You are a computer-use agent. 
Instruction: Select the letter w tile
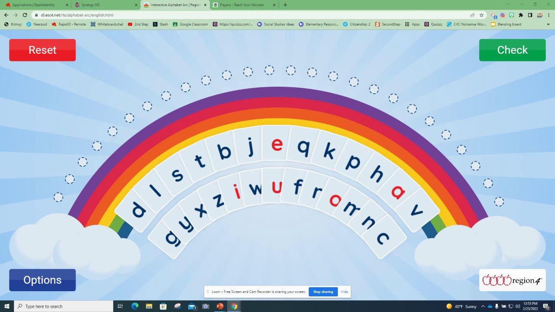tap(255, 189)
